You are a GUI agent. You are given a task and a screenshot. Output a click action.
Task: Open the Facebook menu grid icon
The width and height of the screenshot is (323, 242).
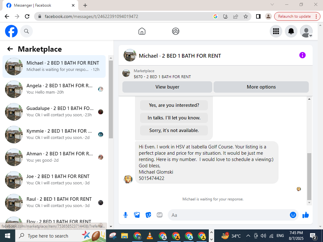[x=276, y=31]
